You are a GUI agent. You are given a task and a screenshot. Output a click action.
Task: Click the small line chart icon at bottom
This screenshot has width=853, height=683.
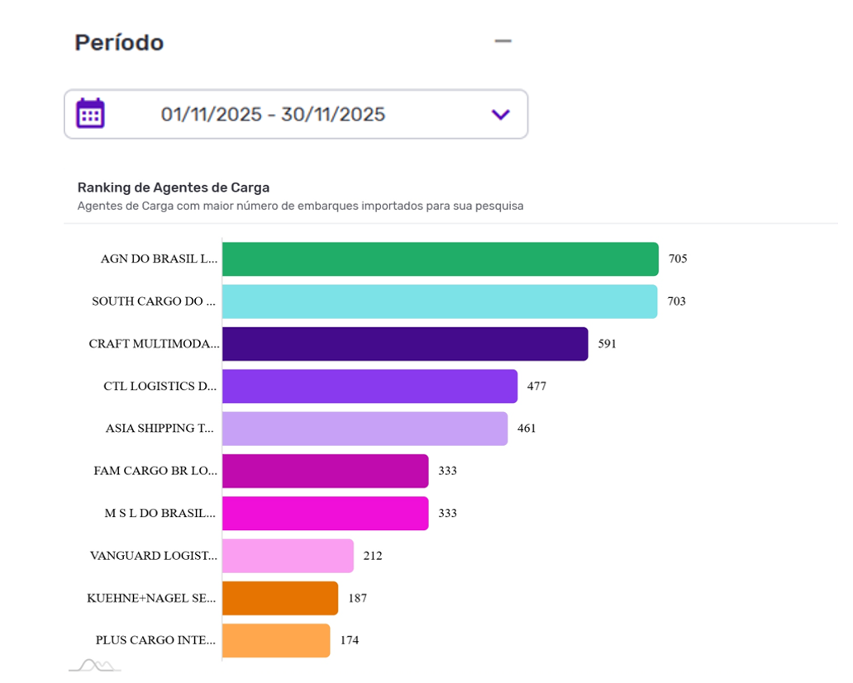(95, 665)
